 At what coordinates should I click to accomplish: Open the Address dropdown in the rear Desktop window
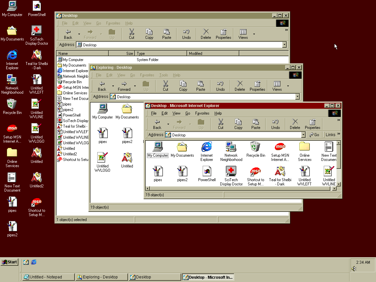tap(284, 45)
